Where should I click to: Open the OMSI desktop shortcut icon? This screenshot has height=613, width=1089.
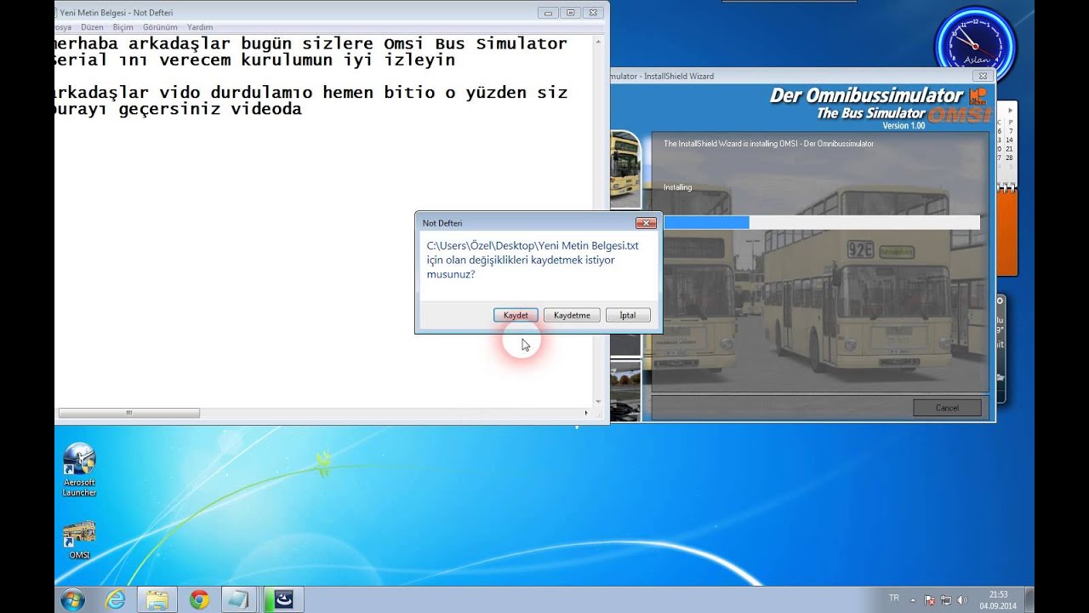[x=79, y=540]
